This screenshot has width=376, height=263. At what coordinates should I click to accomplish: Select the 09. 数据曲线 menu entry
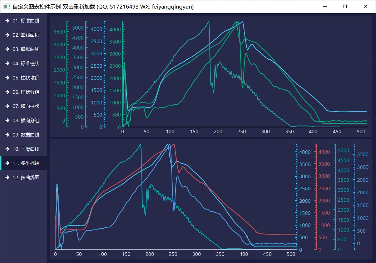point(26,135)
